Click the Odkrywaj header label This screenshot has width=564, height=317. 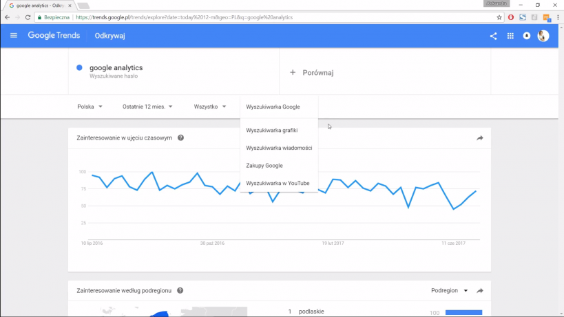click(109, 36)
